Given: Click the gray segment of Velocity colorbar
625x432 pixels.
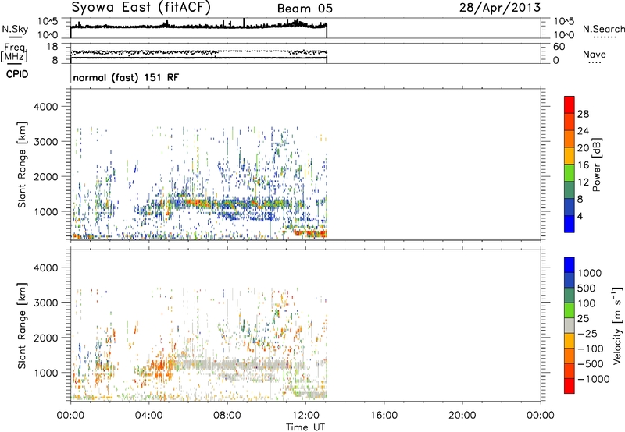Looking at the screenshot, I should click(x=570, y=325).
